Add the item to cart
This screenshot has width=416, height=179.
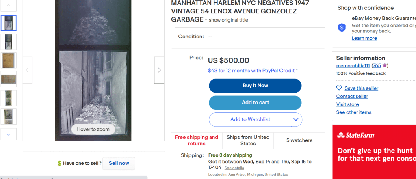pyautogui.click(x=255, y=102)
